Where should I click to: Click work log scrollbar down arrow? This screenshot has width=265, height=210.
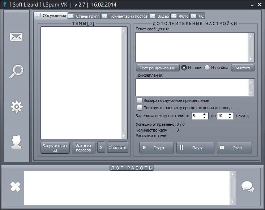pos(233,202)
